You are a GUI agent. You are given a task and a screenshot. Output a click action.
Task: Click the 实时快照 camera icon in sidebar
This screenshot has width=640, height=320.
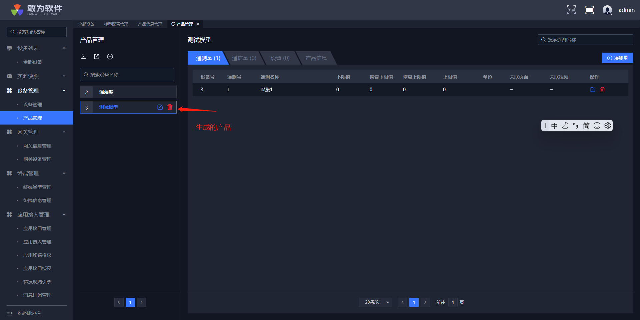(9, 76)
